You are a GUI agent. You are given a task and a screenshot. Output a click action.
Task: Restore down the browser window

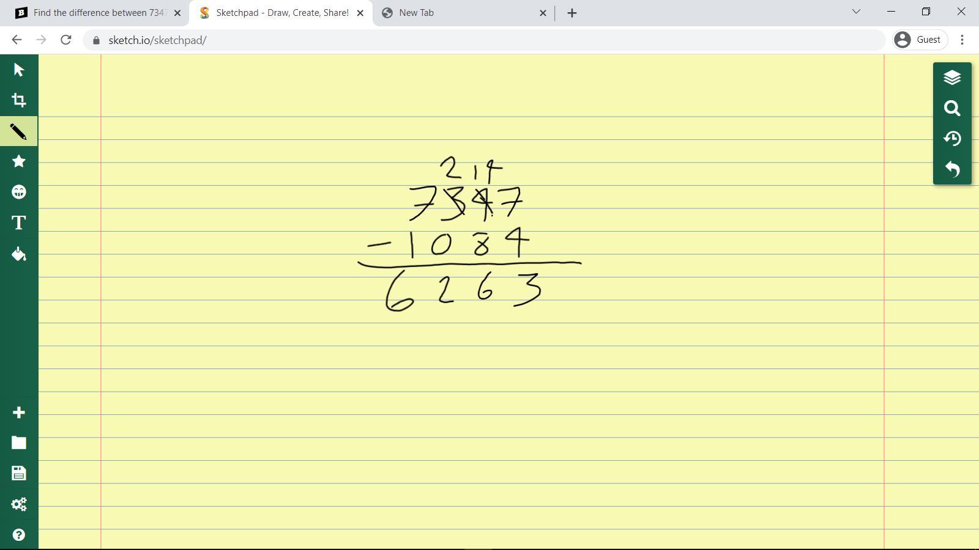[x=926, y=12]
